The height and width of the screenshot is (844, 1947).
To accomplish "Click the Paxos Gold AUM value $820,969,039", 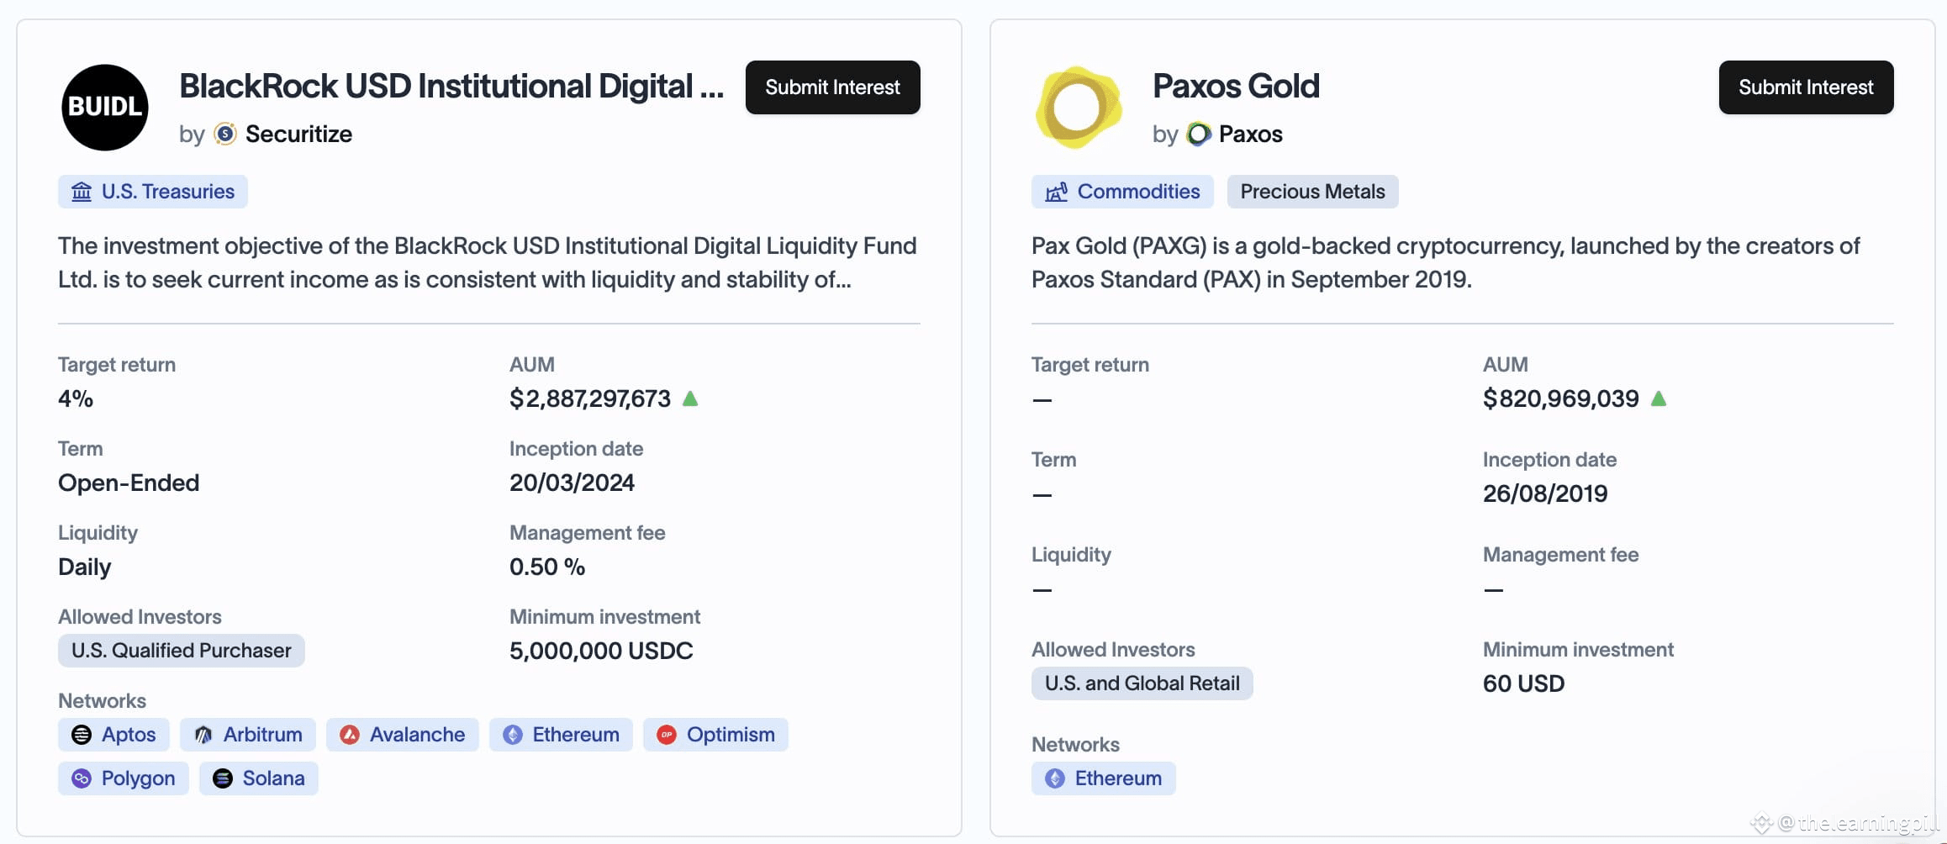I will [1561, 398].
